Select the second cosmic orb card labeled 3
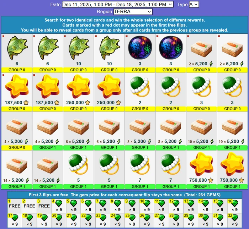The height and width of the screenshot is (229, 249). pos(171,53)
